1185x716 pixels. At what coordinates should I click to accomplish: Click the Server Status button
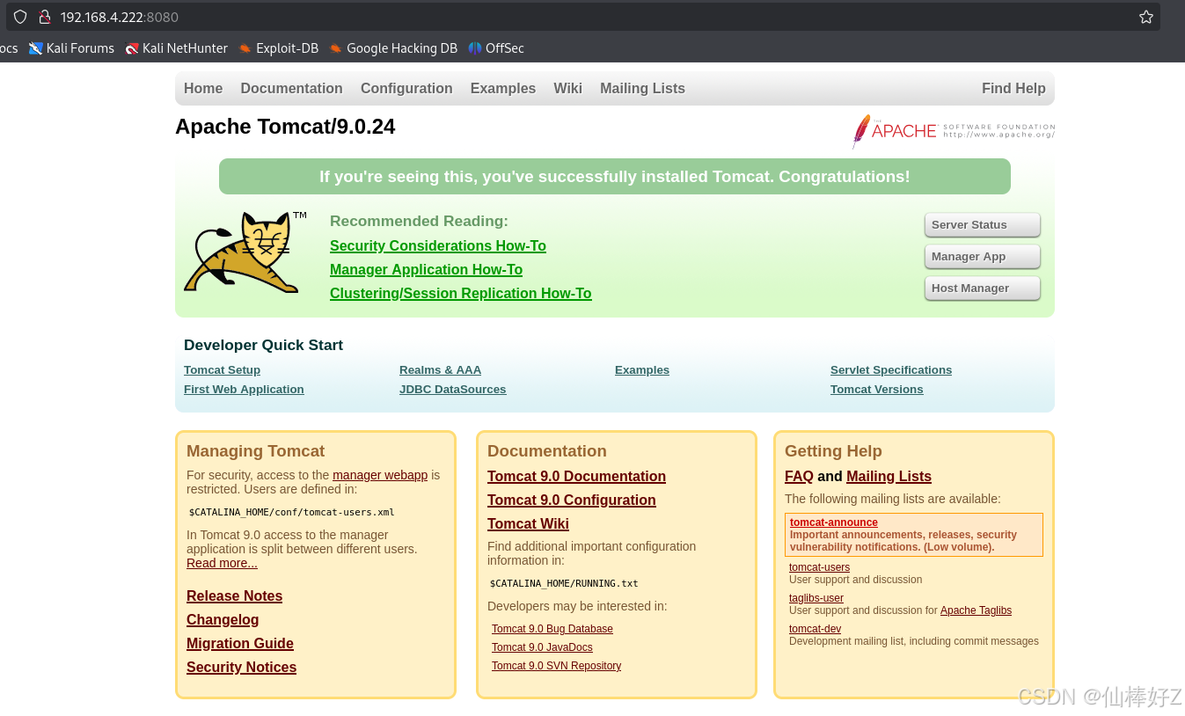(x=982, y=225)
